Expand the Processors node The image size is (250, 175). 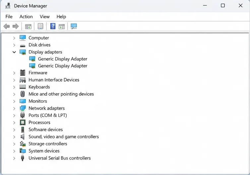tap(14, 123)
